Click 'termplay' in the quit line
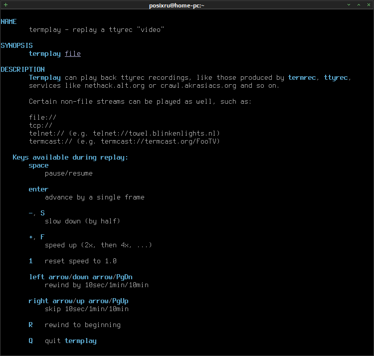The height and width of the screenshot is (356, 374). tap(81, 341)
